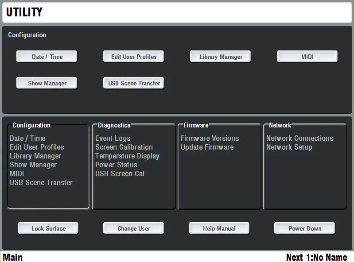Choose Screen Calibration in Diagnostics list
Screen dimensions: 354x262
124,147
